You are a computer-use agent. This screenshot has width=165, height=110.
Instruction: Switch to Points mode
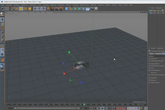[2, 32]
